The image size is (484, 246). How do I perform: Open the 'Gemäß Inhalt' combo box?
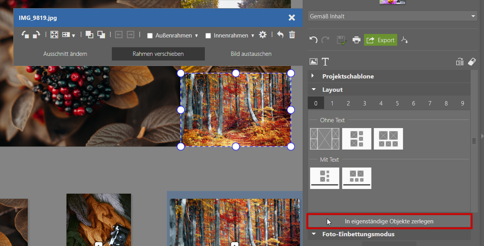click(x=392, y=16)
